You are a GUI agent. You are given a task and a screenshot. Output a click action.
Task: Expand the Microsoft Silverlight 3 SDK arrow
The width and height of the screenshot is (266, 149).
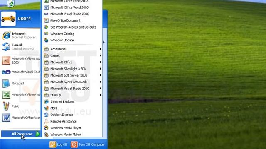click(101, 69)
